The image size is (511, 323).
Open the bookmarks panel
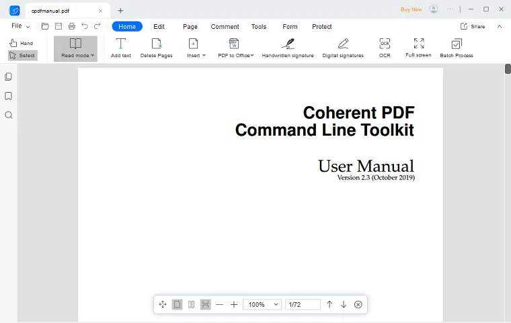pyautogui.click(x=9, y=96)
